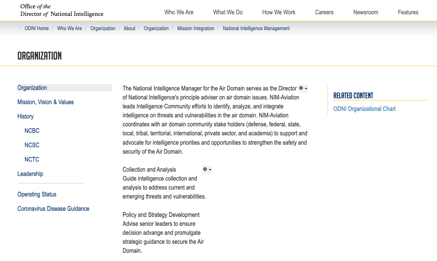This screenshot has width=437, height=261.
Task: Open the Features menu
Action: [x=408, y=12]
